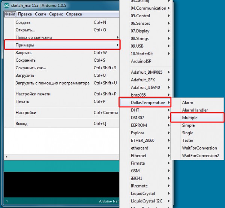The height and width of the screenshot is (208, 225).
Task: Click the editor horizontal scrollbar left arrow
Action: pos(7,157)
